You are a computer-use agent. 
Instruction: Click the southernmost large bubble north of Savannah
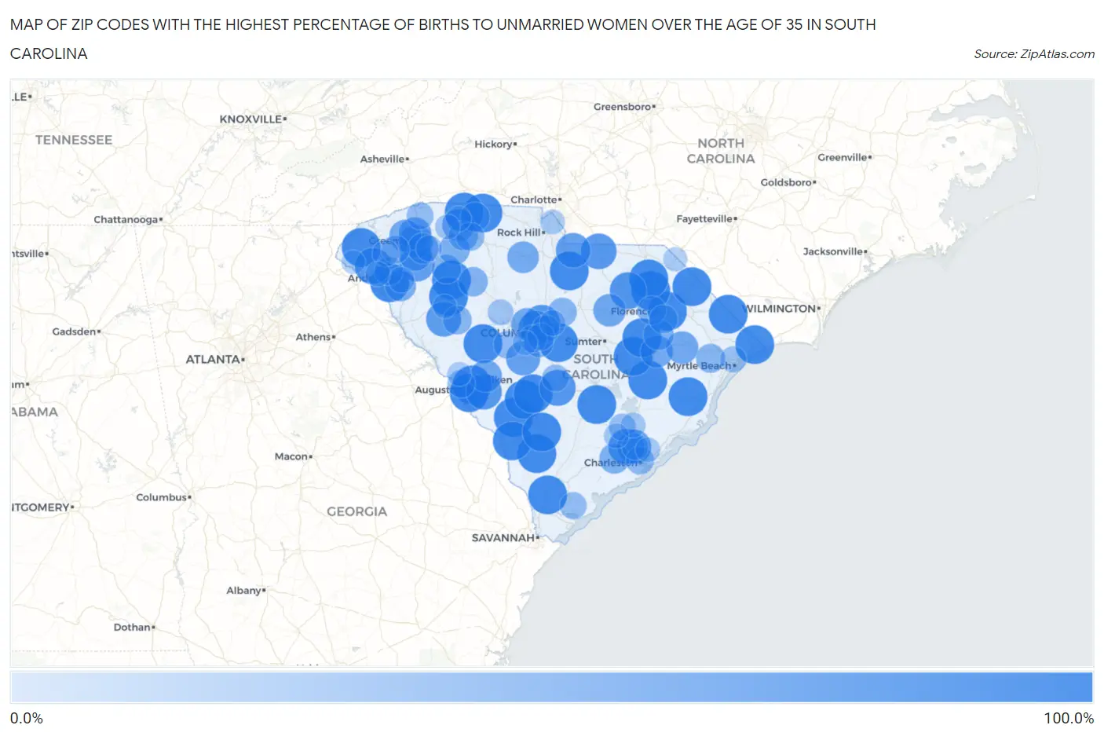(547, 495)
